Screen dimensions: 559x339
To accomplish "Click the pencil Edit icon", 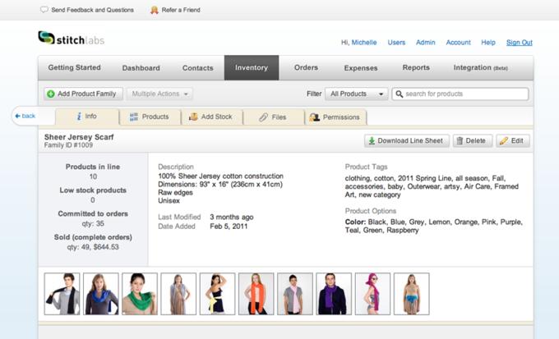I will 502,141.
